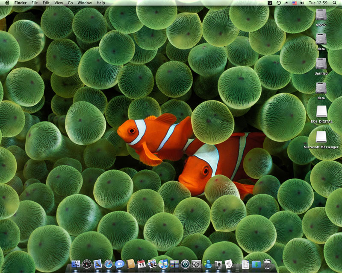Select the Untitled hard drive icon
The image size is (342, 273).
pos(321,64)
